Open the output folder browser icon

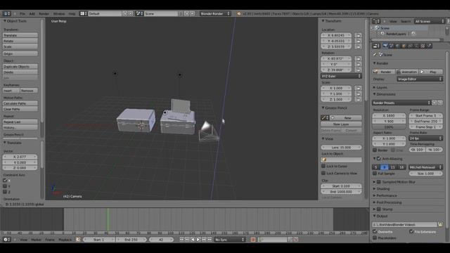click(440, 224)
